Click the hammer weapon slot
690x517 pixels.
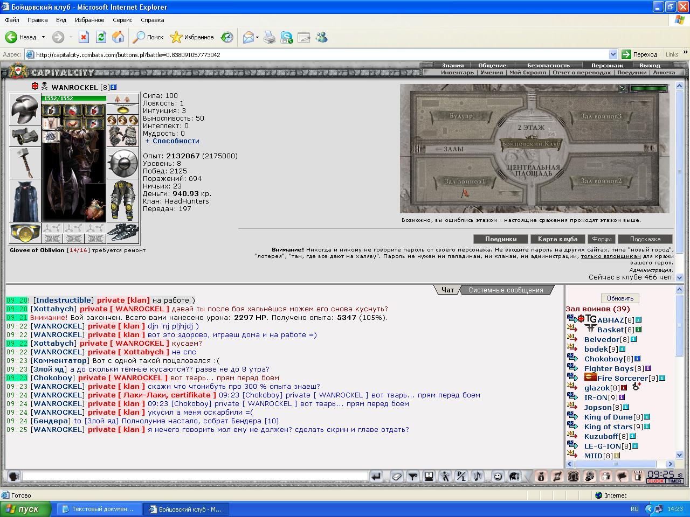(25, 163)
